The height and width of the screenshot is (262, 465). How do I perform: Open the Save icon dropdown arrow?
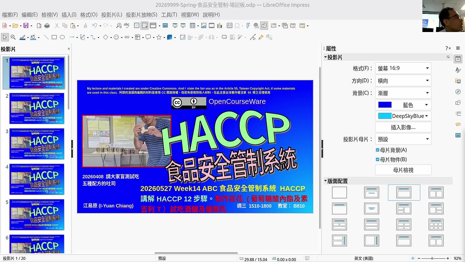click(32, 25)
